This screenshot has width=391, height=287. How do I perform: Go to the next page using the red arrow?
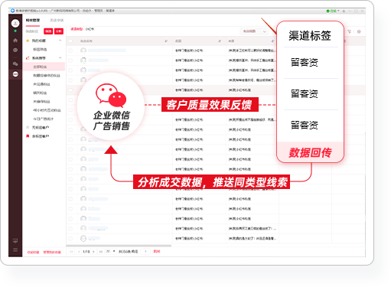[93, 252]
